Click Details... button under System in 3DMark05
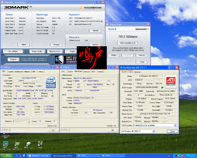This screenshot has width=197, height=158. pyautogui.click(x=95, y=30)
